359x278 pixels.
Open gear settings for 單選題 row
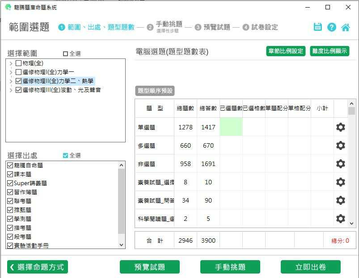[x=341, y=127]
